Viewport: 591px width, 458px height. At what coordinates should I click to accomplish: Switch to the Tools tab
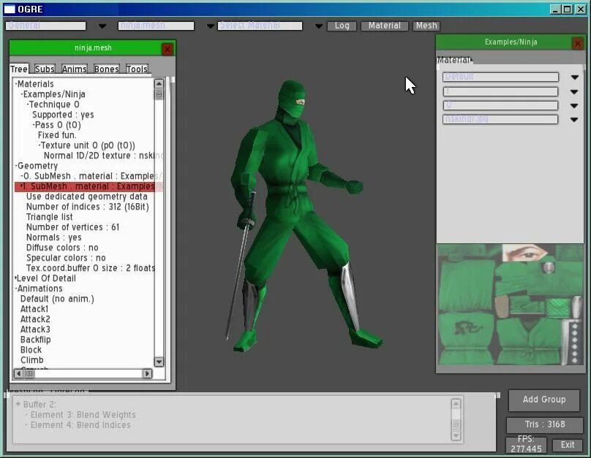tap(137, 69)
